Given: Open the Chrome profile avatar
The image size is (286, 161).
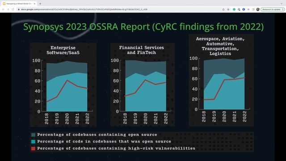Looking at the screenshot, I should [258, 9].
